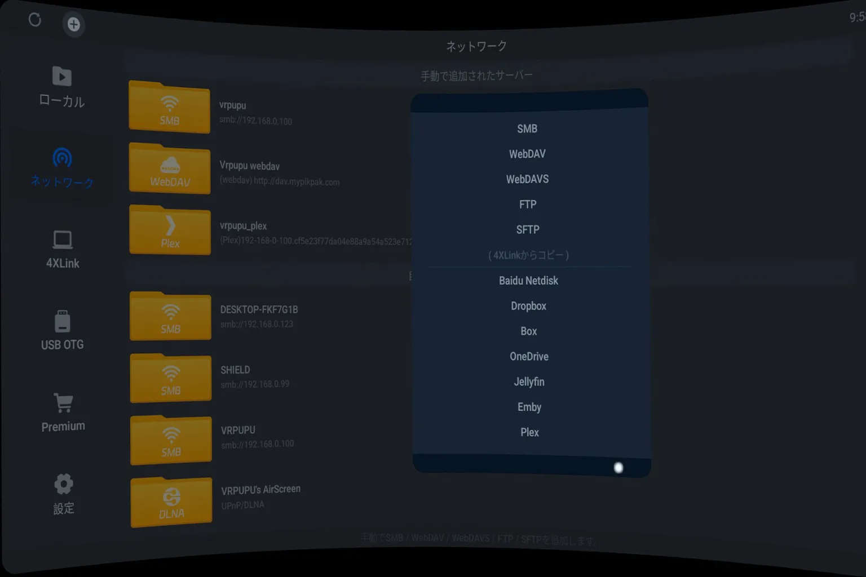This screenshot has width=866, height=577.
Task: Choose Emby in the menu
Action: [x=529, y=407]
